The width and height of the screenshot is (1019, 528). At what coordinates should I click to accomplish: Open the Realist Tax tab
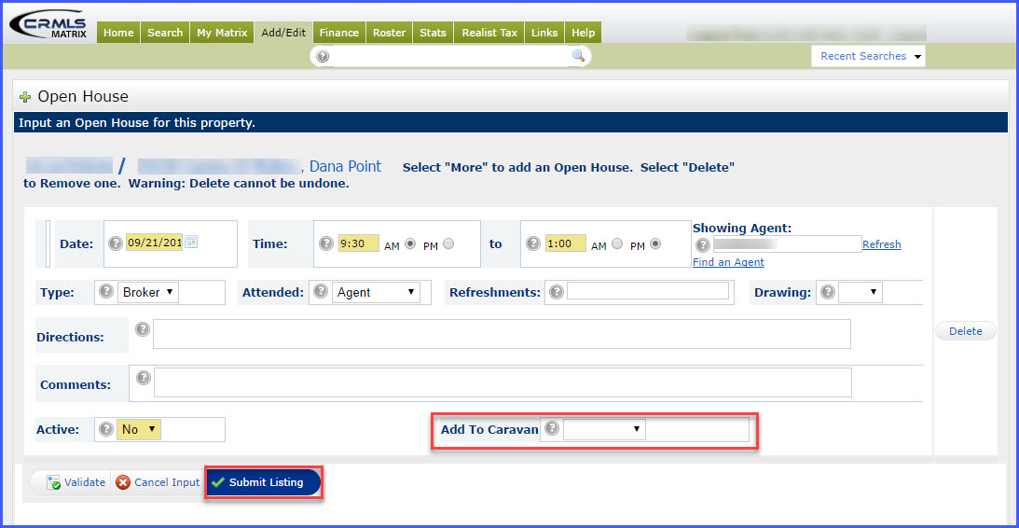click(489, 33)
